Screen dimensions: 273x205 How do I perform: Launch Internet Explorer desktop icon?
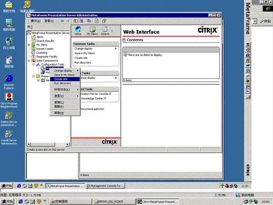pyautogui.click(x=9, y=82)
